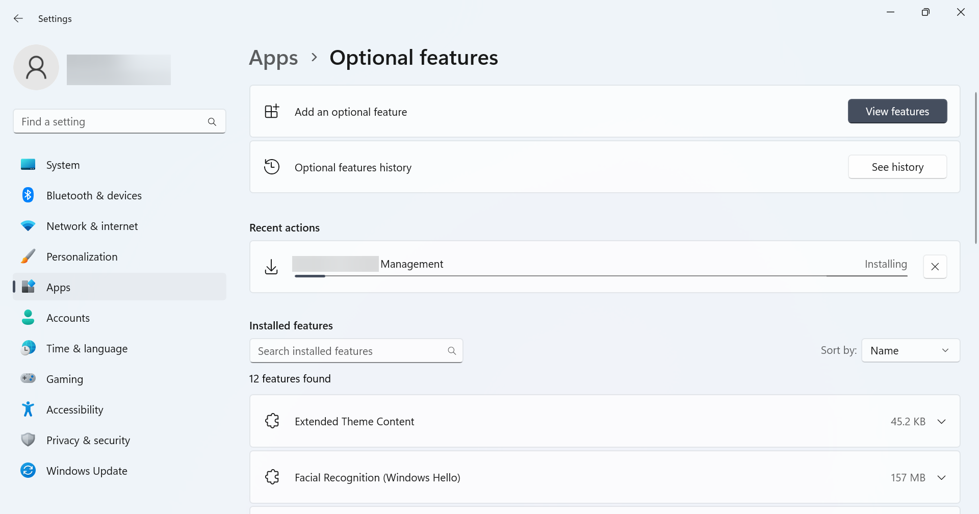Click the View features button
Screen dimensions: 979x514
(897, 111)
